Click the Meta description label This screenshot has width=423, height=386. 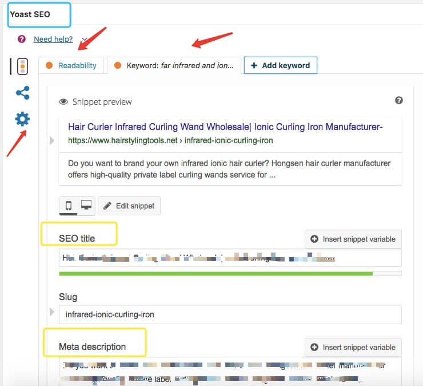(x=92, y=346)
